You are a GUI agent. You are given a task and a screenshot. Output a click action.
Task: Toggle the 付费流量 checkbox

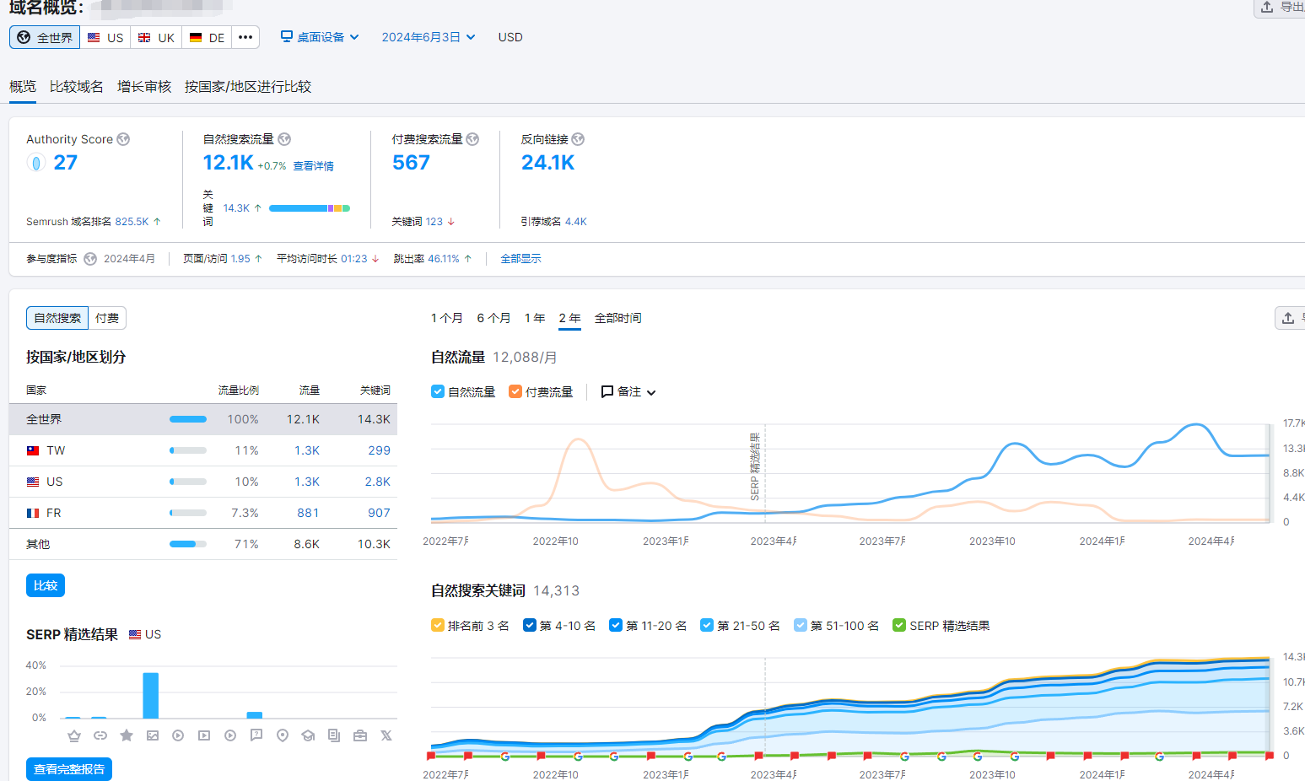click(515, 391)
